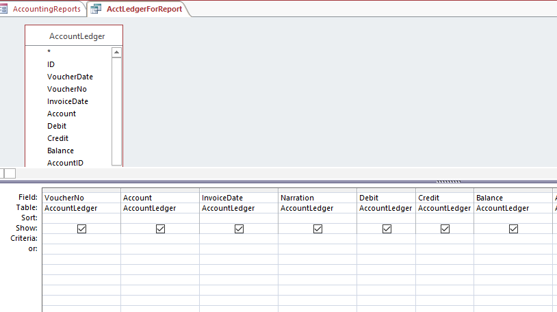Viewport: 557px width, 312px height.
Task: Select Credit in the field list
Action: [57, 138]
